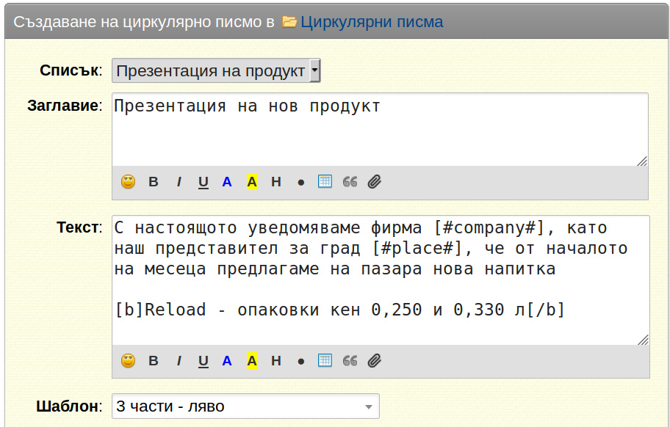Image resolution: width=670 pixels, height=427 pixels.
Task: Attach file via Текст toolbar paperclip
Action: point(375,361)
